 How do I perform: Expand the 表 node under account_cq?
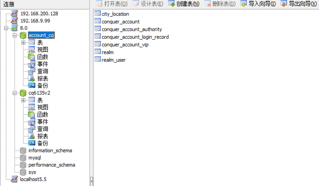tap(23, 42)
